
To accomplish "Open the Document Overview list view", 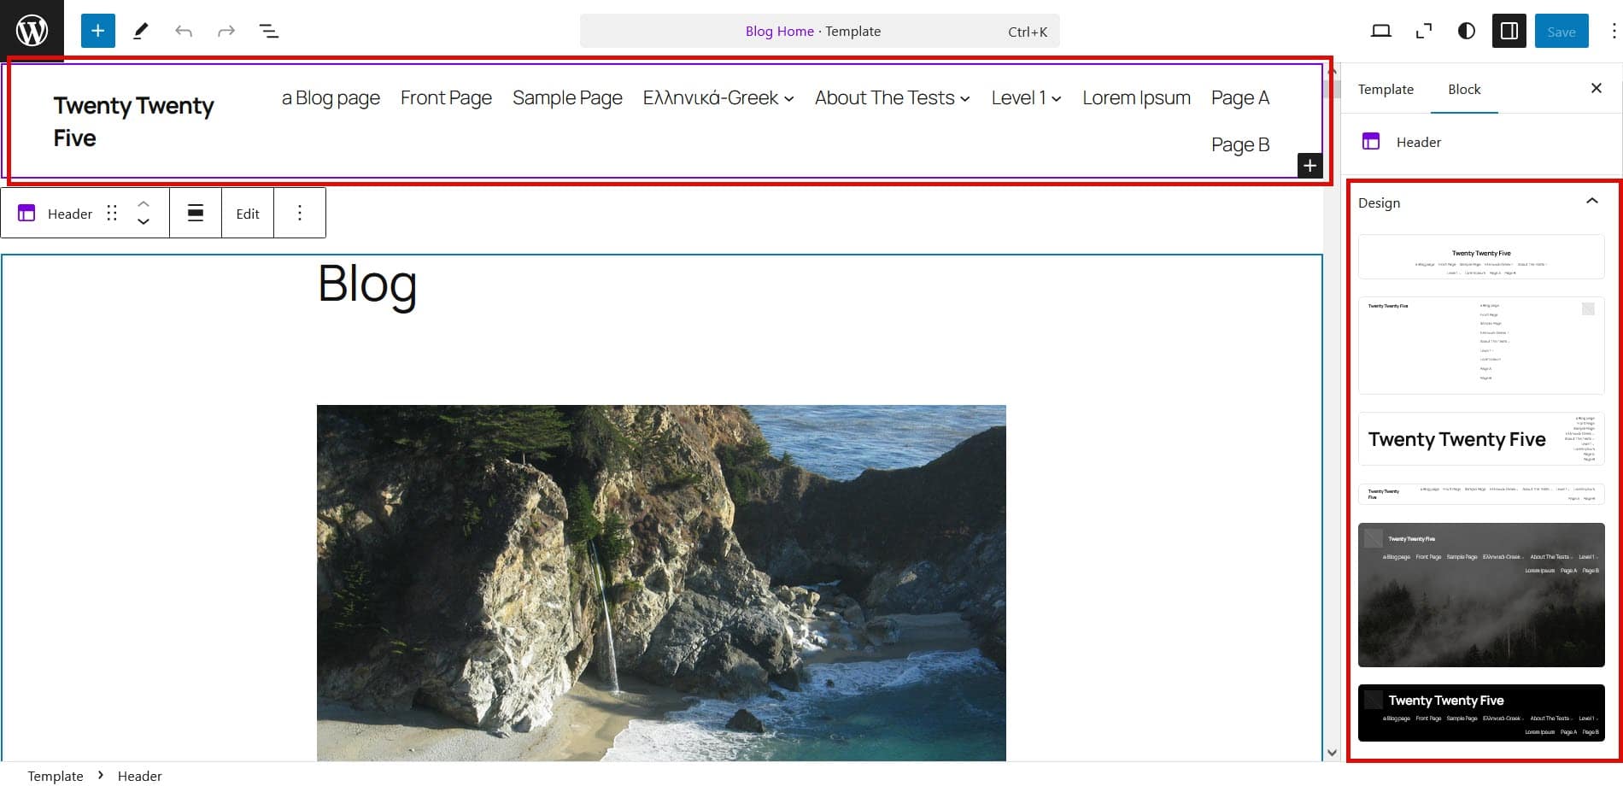I will coord(269,31).
